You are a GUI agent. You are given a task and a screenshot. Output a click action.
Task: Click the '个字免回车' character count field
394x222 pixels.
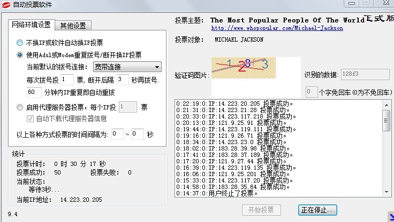[x=312, y=92]
